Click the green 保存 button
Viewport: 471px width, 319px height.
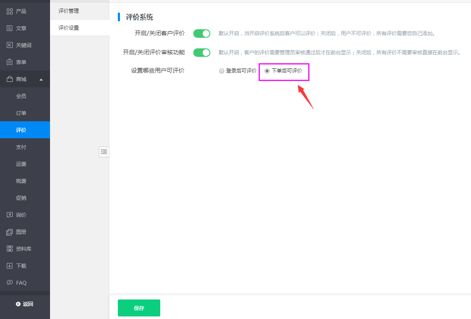click(139, 308)
